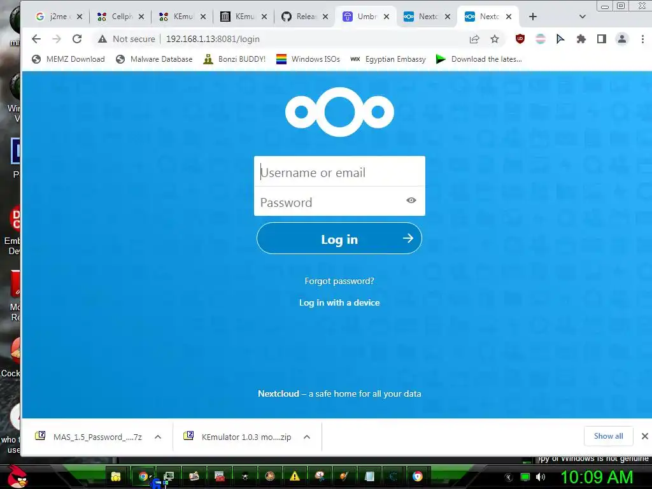Share this page icon in address bar
The image size is (652, 489).
pyautogui.click(x=474, y=39)
